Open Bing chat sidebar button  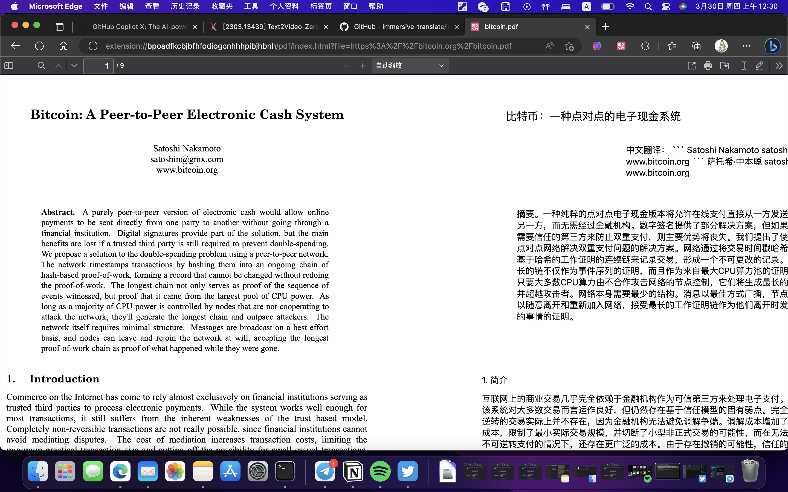tap(772, 46)
